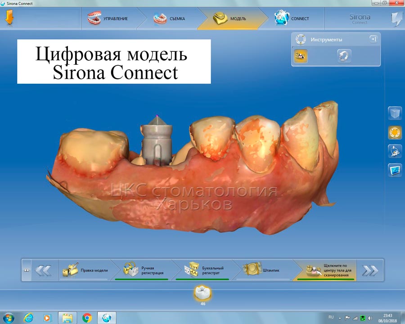This screenshot has width=405, height=324.
Task: Select the МОДЕЛЬ phase tab
Action: (x=231, y=18)
